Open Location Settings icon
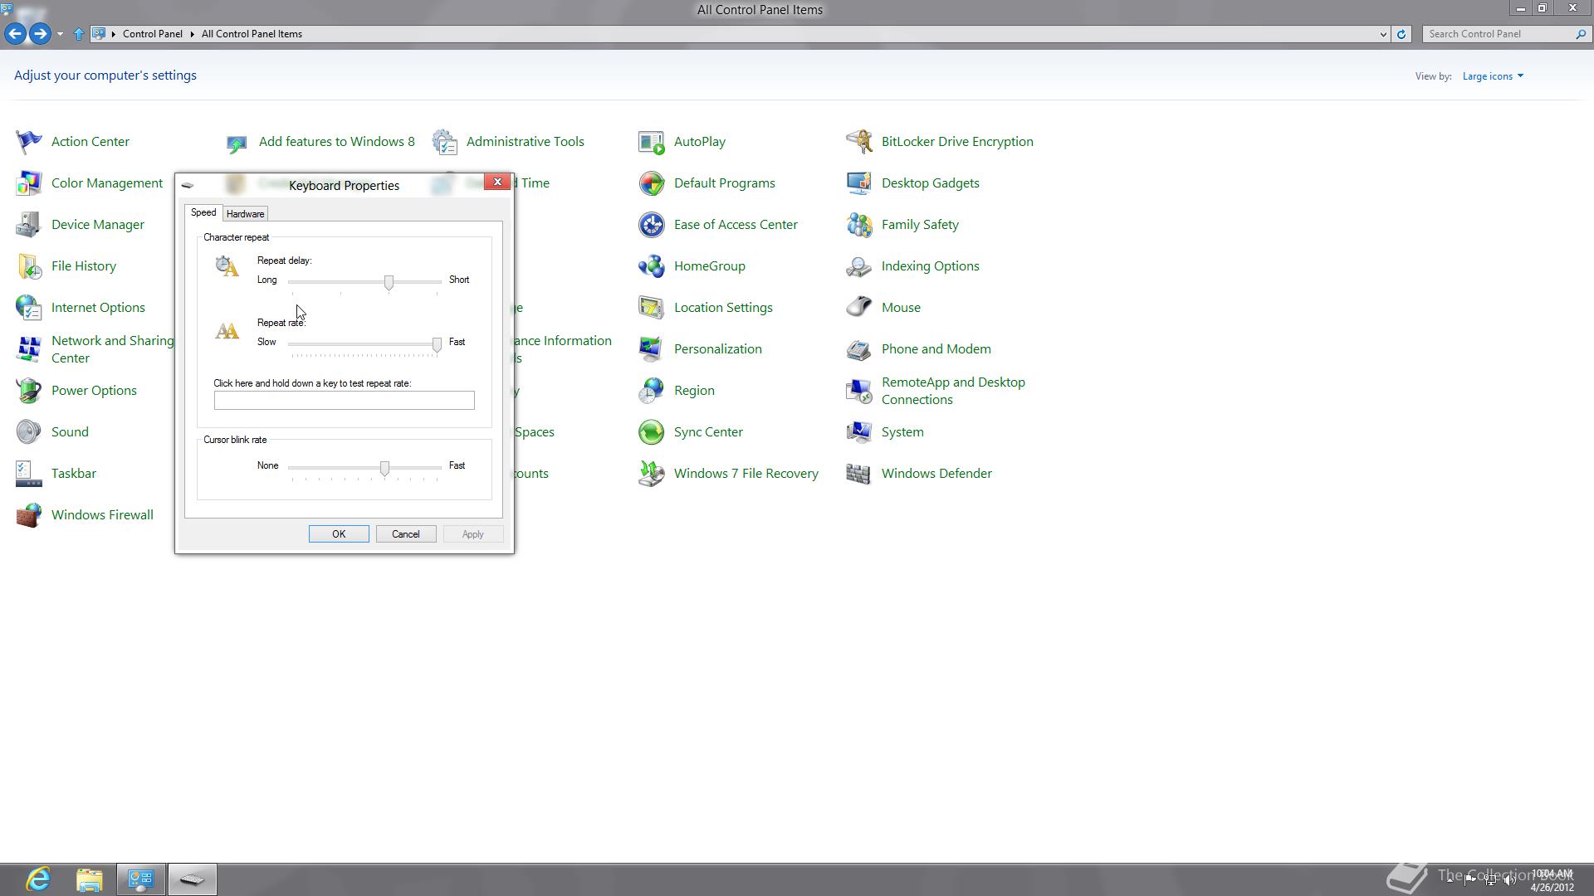Screen dimensions: 1594x896 pyautogui.click(x=652, y=308)
